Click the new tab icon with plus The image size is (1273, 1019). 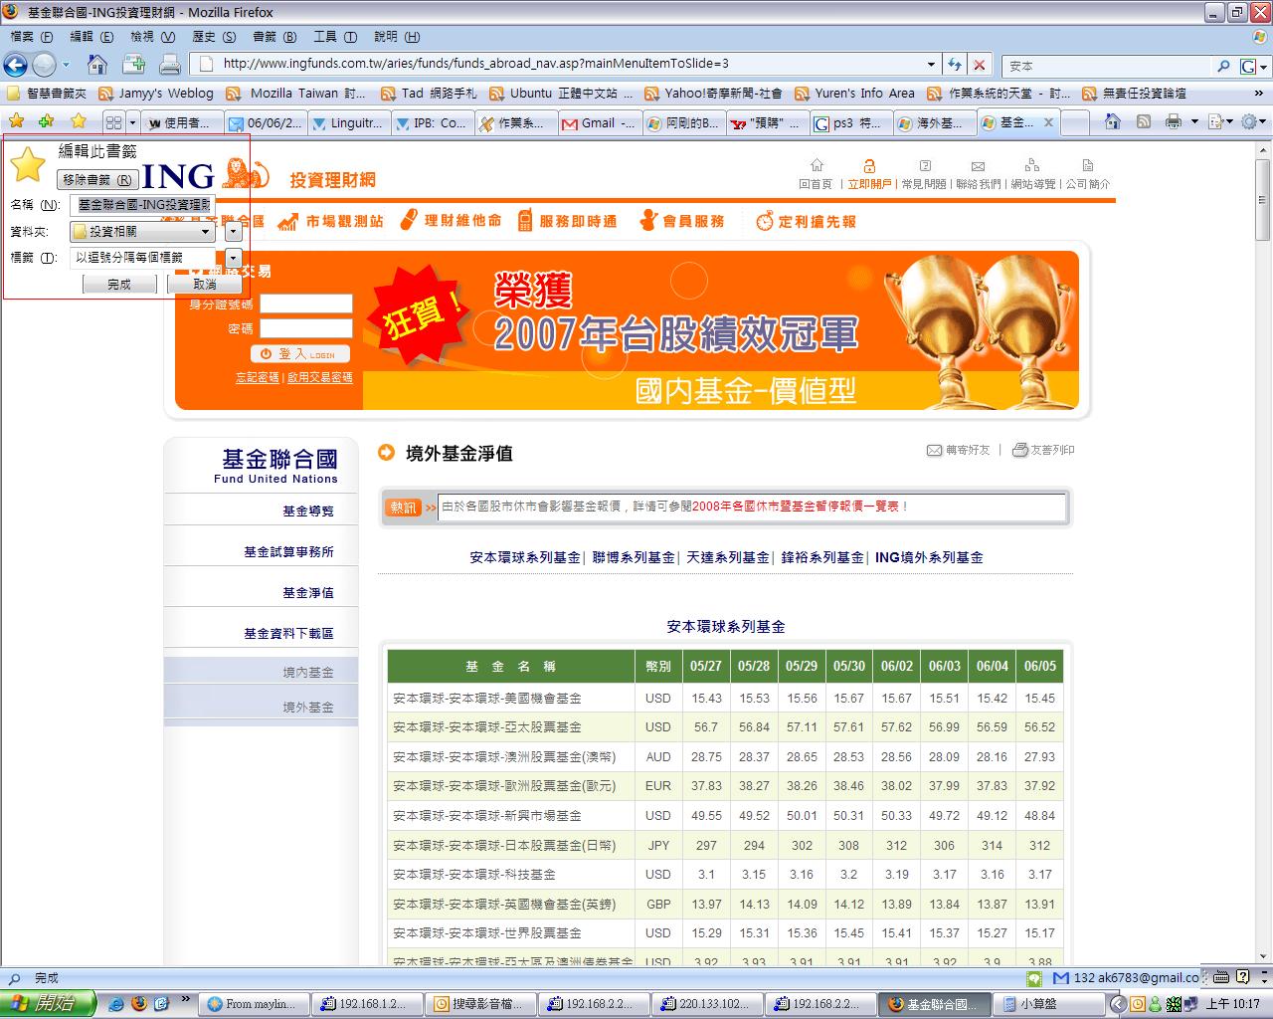(x=133, y=65)
